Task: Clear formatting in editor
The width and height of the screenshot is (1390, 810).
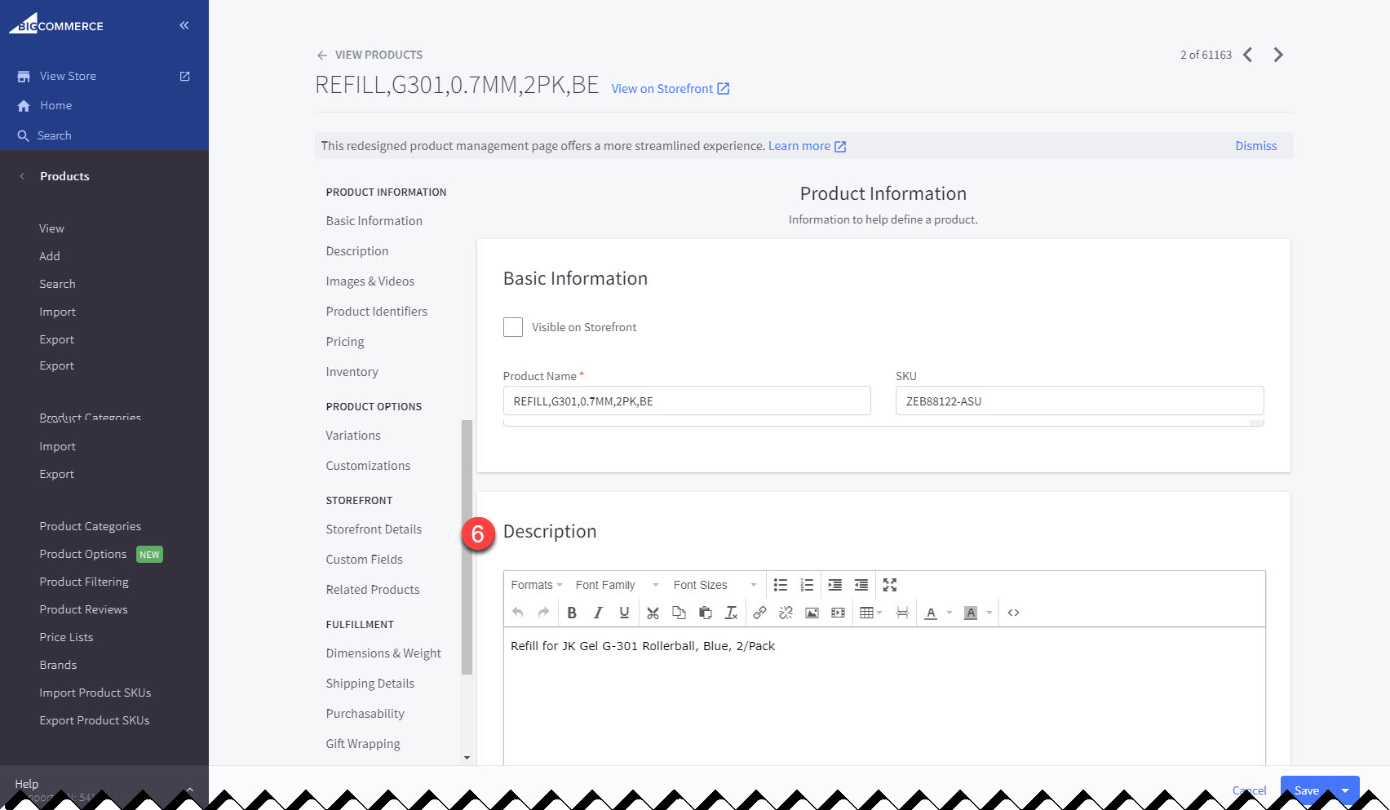Action: pyautogui.click(x=732, y=613)
